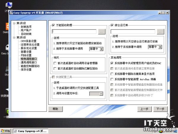This screenshot has height=134, width=178.
Task: Check 首次进桌面时自动删除已解压驱动
Action: coord(55,68)
